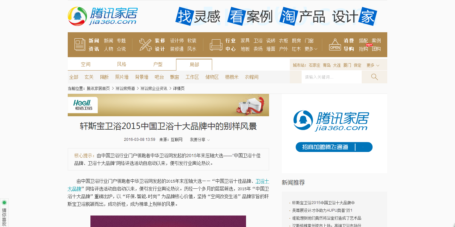This screenshot has height=227, width=455.
Task: Open 工作区 sub-category
Action: click(192, 77)
